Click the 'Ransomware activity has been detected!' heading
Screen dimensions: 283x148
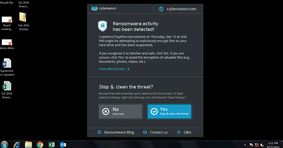click(136, 26)
